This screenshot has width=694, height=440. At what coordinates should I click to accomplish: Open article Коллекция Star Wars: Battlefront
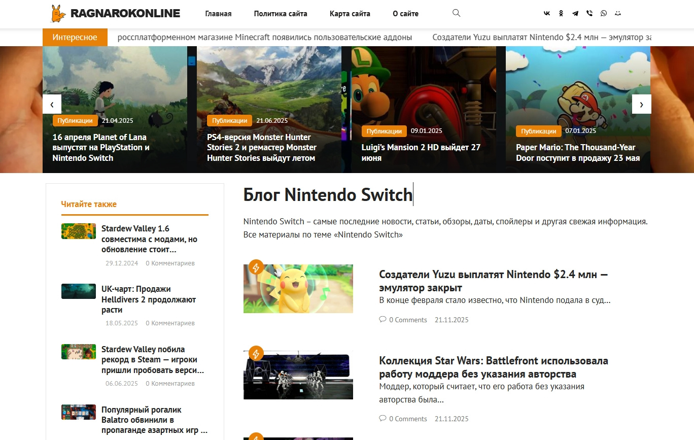(494, 367)
